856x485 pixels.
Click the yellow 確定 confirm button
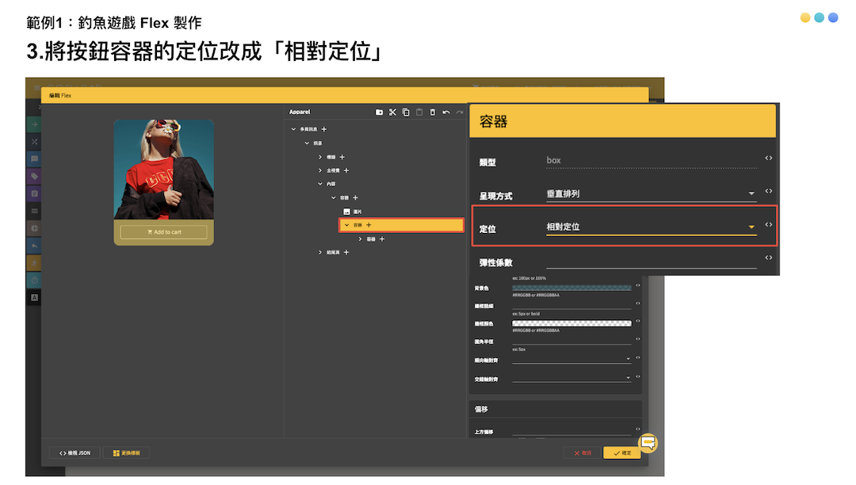pos(622,453)
